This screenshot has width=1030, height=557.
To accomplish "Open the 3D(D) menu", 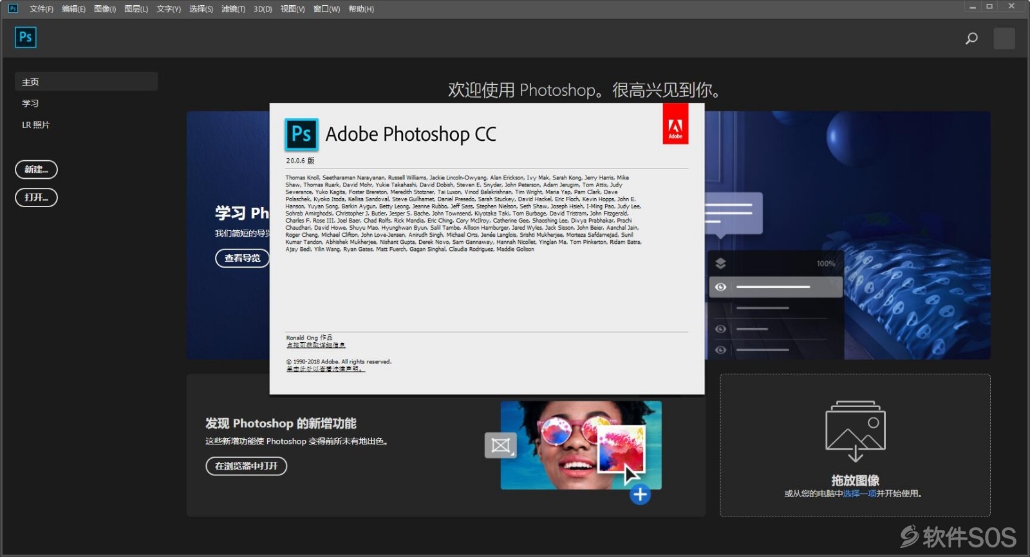I will point(263,9).
